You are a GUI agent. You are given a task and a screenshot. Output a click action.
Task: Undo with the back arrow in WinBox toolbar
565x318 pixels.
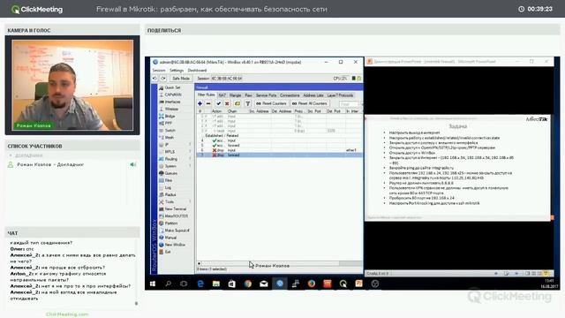tap(154, 79)
